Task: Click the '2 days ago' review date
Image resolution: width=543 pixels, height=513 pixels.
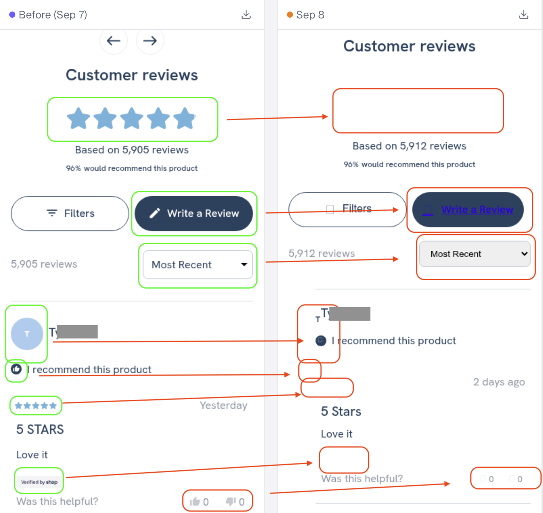Action: point(499,382)
